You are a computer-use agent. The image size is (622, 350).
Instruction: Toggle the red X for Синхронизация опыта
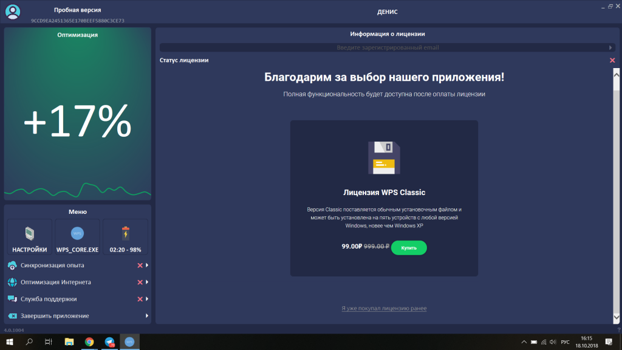tap(140, 266)
